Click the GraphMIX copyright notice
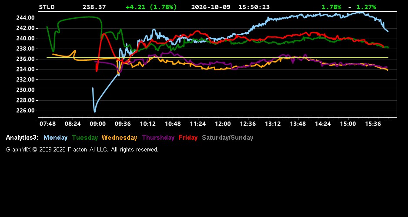Screen dimensions: 408x217 (82, 150)
